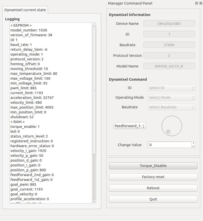Click log line 'velocity_limit: 480'
Image resolution: width=203 pixels, height=221 pixels.
pyautogui.click(x=26, y=103)
